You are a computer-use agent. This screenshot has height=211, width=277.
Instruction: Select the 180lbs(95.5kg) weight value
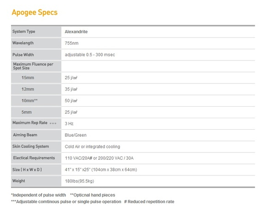pyautogui.click(x=80, y=181)
